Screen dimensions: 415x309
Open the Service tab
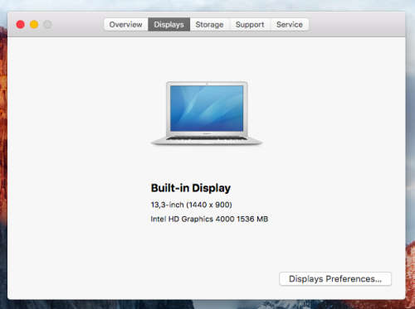pyautogui.click(x=290, y=25)
